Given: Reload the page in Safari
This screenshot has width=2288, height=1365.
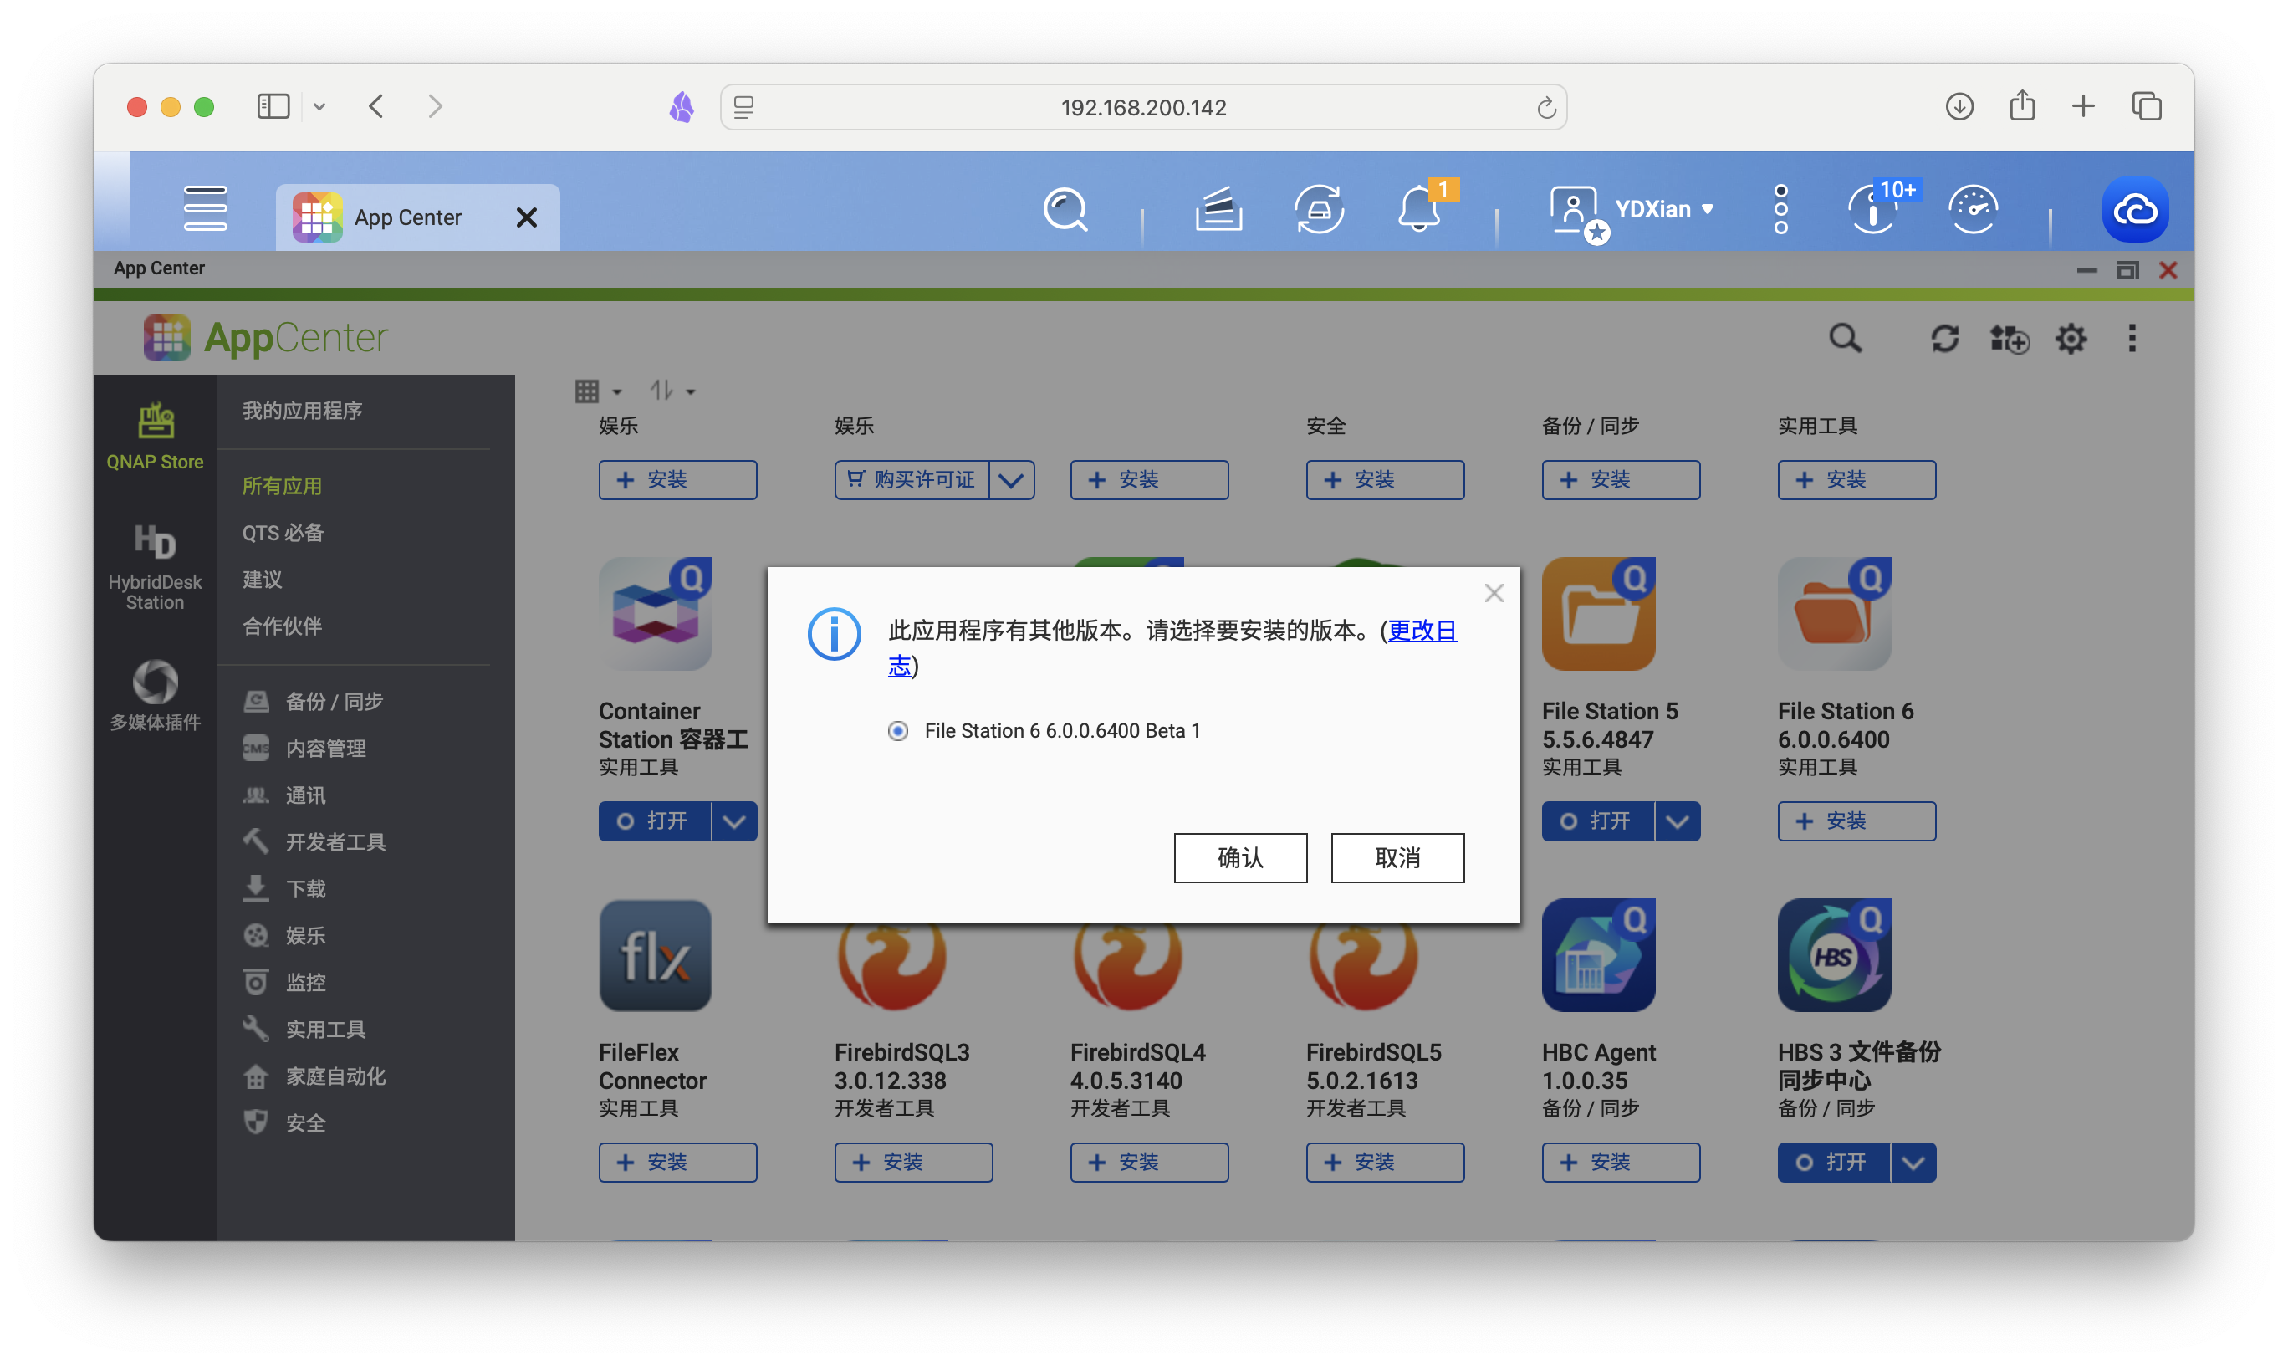Looking at the screenshot, I should 1546,108.
